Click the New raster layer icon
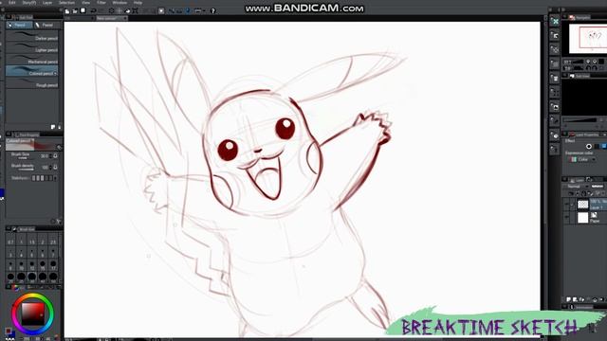The image size is (607, 341). point(568,299)
